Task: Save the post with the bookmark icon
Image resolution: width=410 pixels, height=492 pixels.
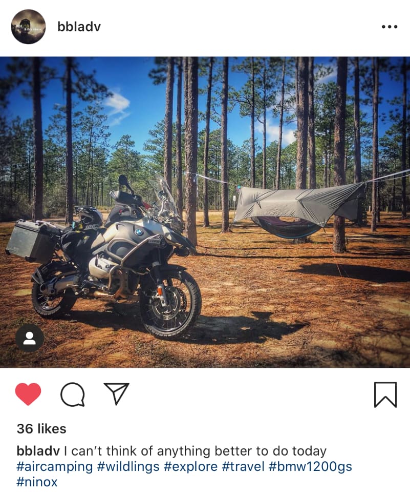Action: 385,395
